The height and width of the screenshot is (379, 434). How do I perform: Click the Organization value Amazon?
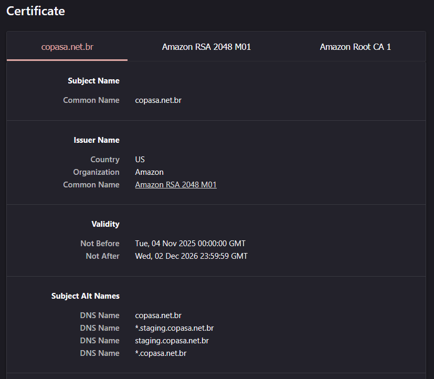[x=149, y=172]
